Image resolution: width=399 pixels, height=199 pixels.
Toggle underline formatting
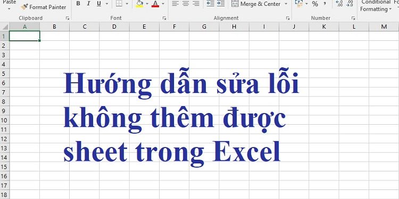tap(99, 4)
